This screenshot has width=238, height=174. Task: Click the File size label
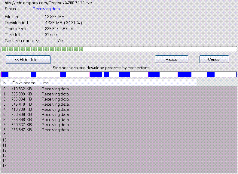click(12, 17)
